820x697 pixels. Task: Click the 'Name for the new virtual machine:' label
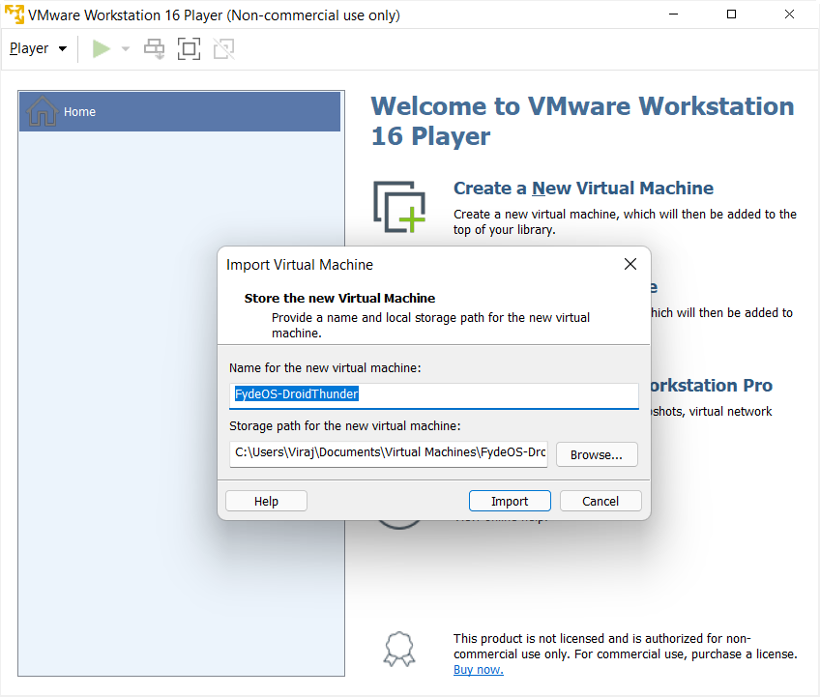click(x=325, y=368)
